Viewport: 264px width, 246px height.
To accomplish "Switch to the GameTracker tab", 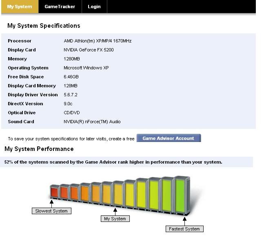I will click(60, 7).
